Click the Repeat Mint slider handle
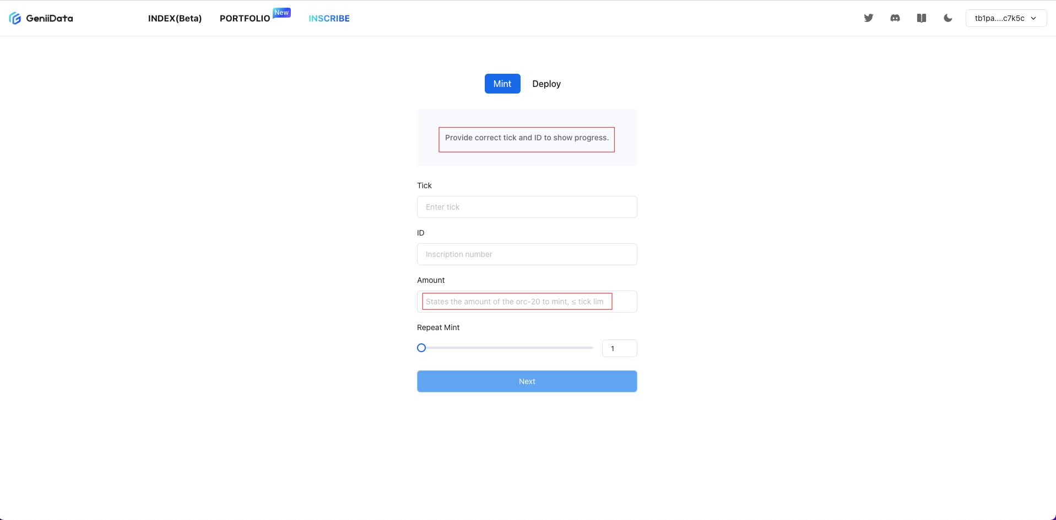Viewport: 1056px width, 520px height. [x=421, y=348]
